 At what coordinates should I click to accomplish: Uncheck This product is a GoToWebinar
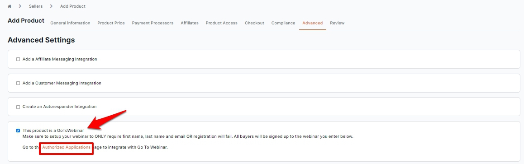18,131
